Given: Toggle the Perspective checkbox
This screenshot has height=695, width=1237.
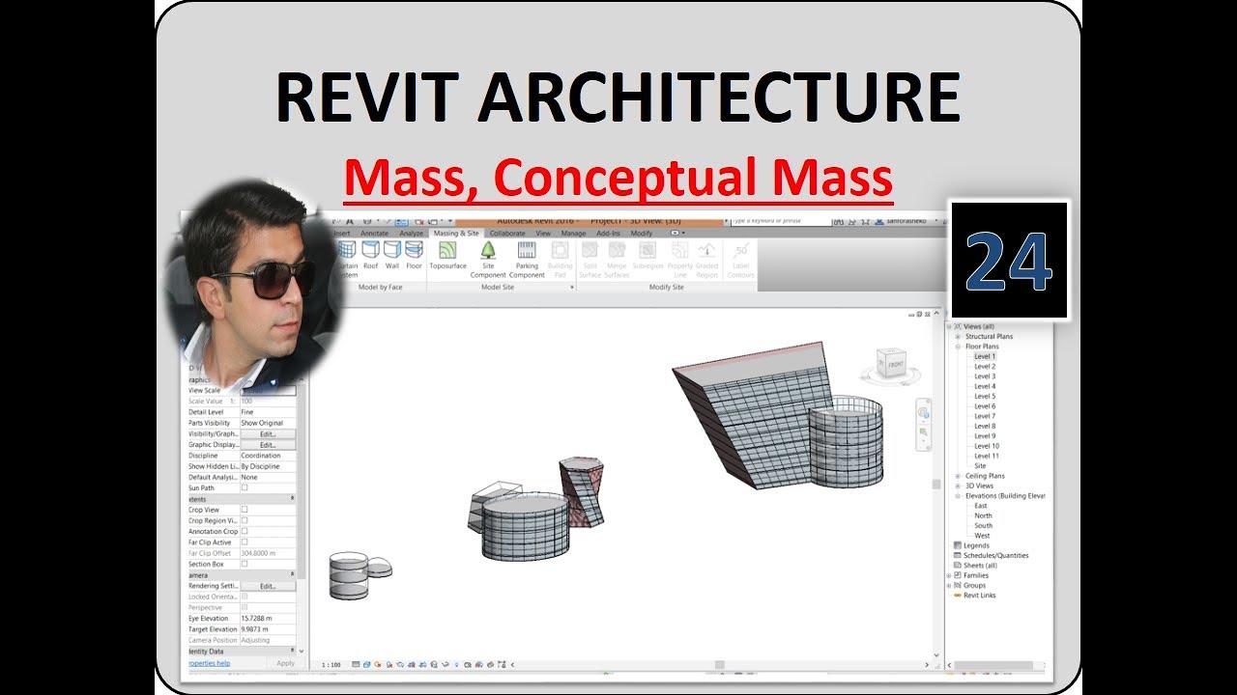Looking at the screenshot, I should point(245,607).
